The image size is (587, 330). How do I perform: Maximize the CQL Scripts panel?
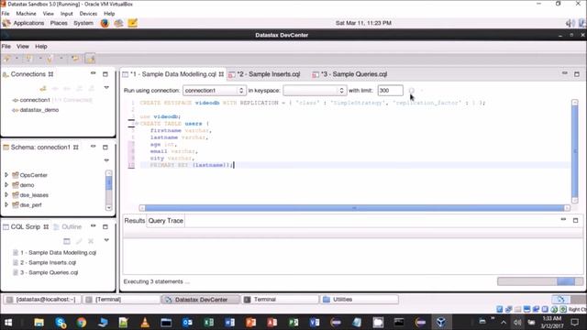pyautogui.click(x=105, y=226)
